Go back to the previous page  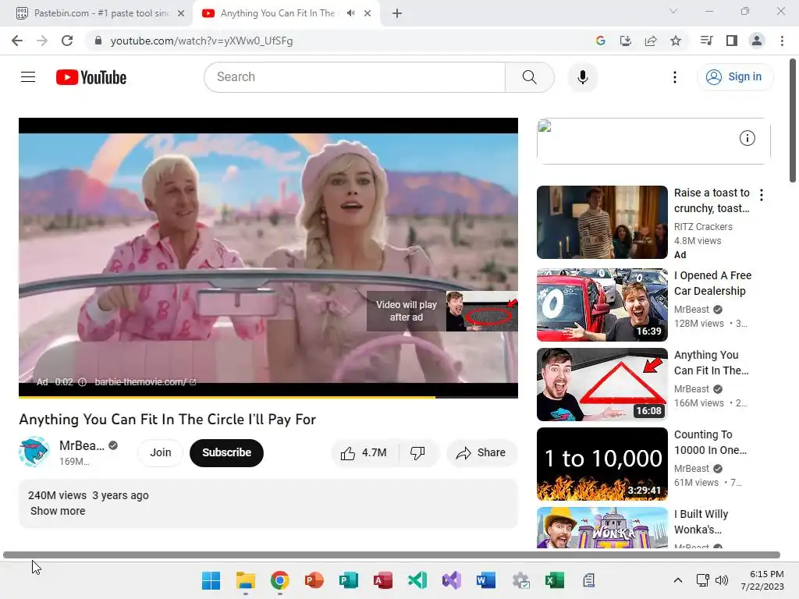tap(17, 41)
